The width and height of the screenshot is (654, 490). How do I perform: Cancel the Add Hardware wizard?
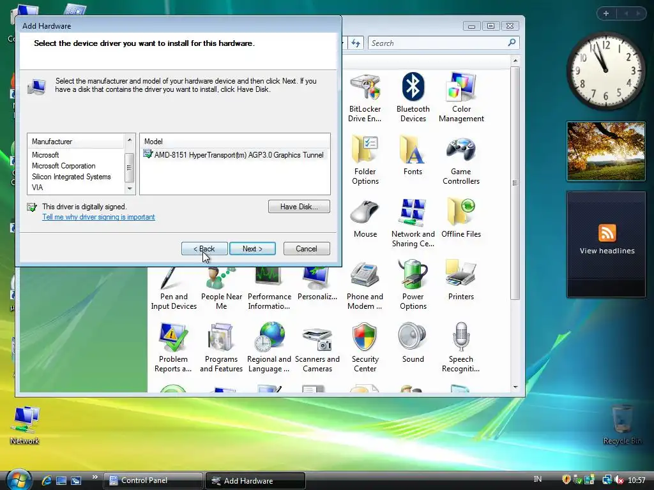coord(307,249)
